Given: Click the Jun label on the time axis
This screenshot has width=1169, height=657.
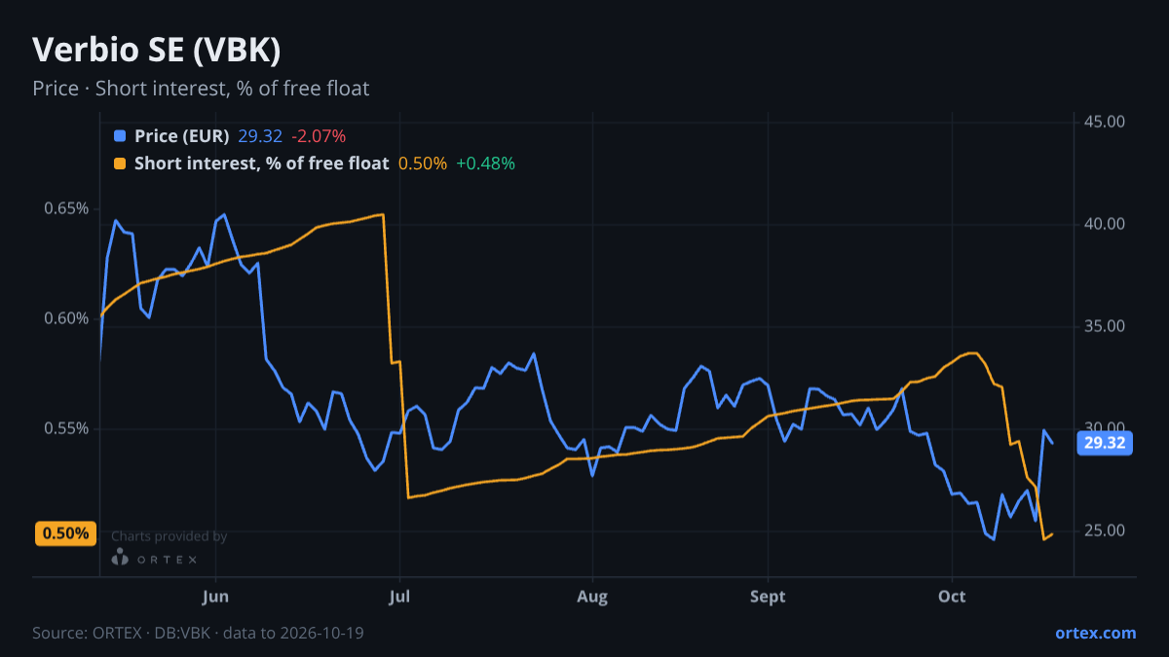Looking at the screenshot, I should [216, 596].
